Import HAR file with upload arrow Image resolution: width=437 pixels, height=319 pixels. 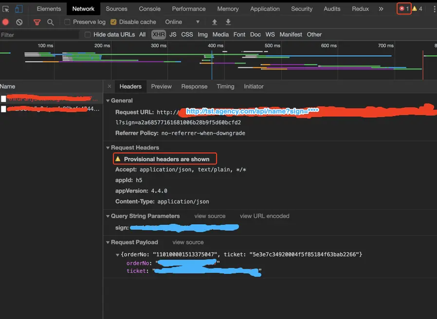click(214, 22)
